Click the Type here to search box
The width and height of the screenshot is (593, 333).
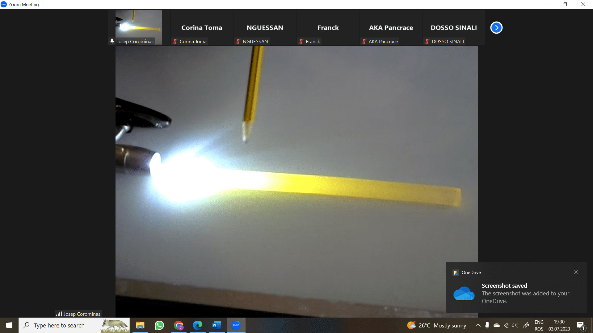coord(74,325)
